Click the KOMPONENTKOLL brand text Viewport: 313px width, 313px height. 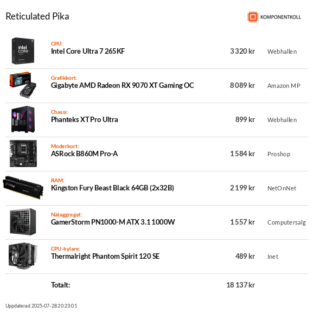point(280,17)
